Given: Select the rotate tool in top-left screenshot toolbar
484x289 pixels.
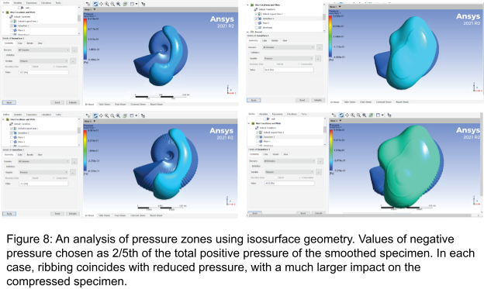Looking at the screenshot, I should [x=95, y=4].
